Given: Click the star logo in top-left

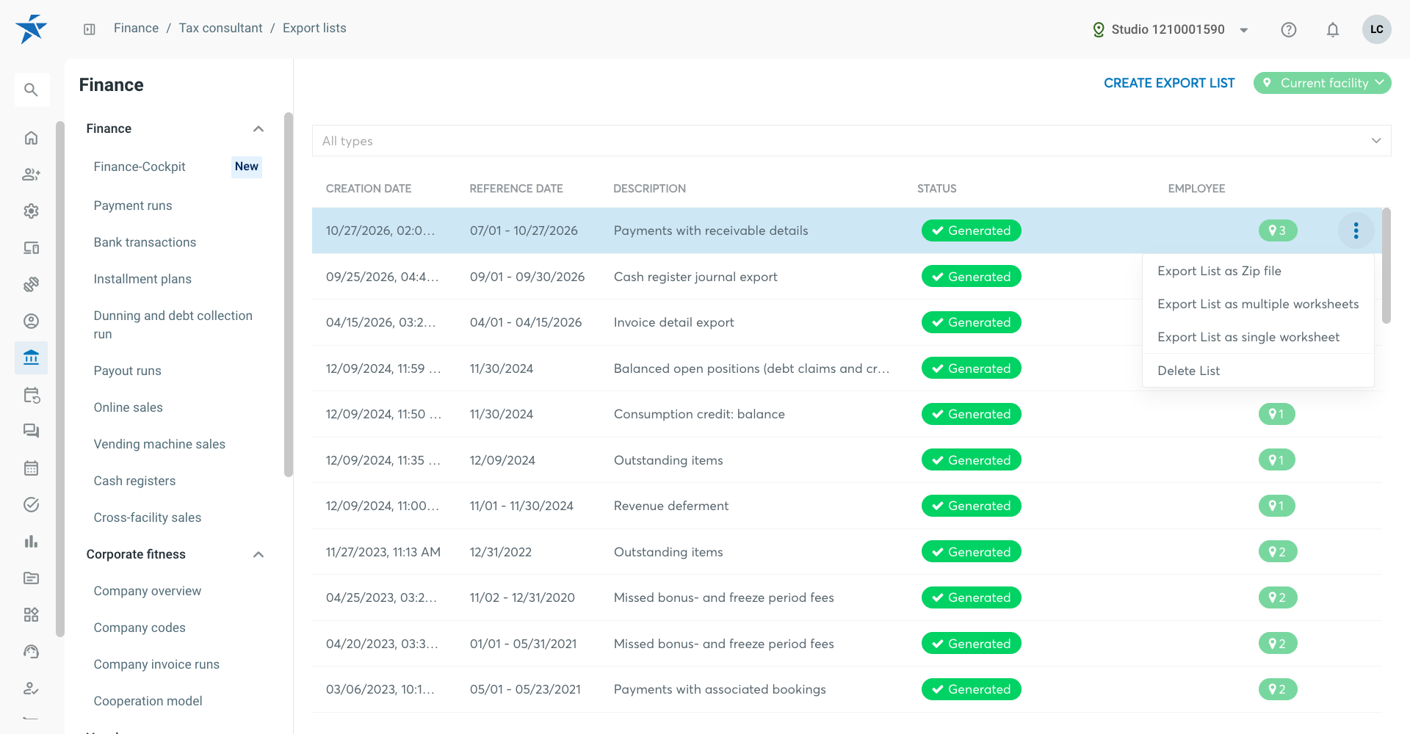Looking at the screenshot, I should point(31,29).
